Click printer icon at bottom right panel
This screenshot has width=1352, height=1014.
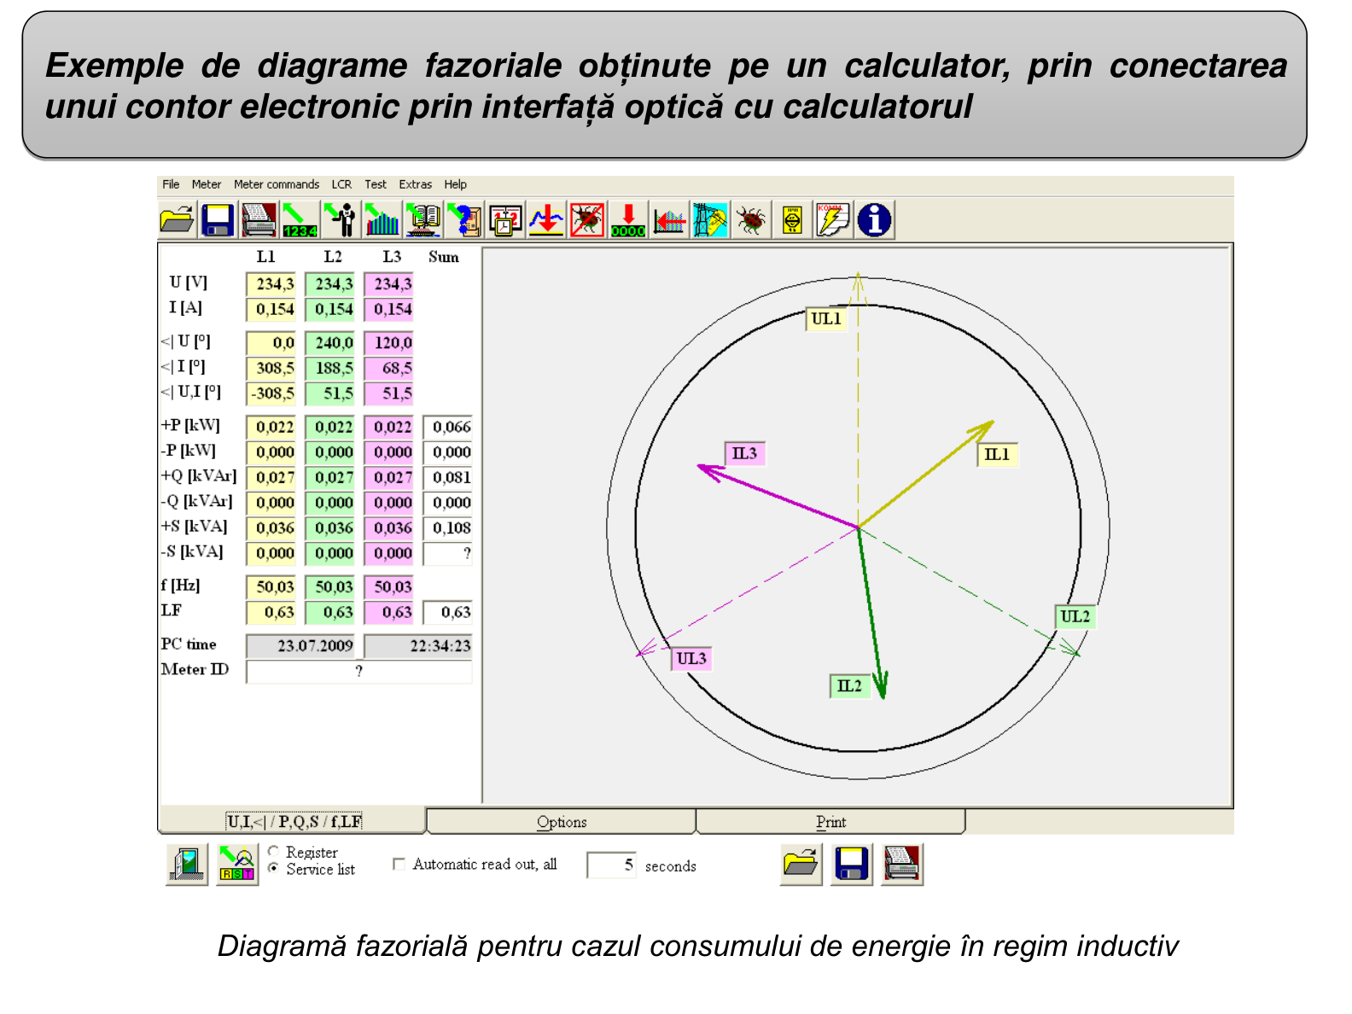(x=902, y=864)
